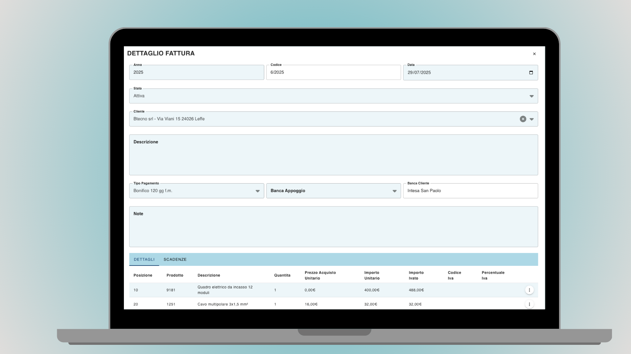Click the Importo Ivato column header
The height and width of the screenshot is (354, 631).
(x=416, y=275)
